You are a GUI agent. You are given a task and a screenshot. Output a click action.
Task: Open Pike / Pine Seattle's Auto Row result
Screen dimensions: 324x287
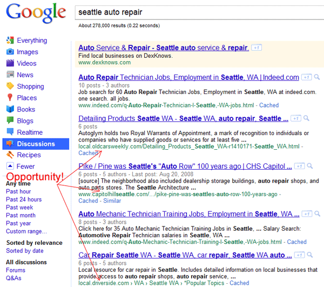pos(185,166)
